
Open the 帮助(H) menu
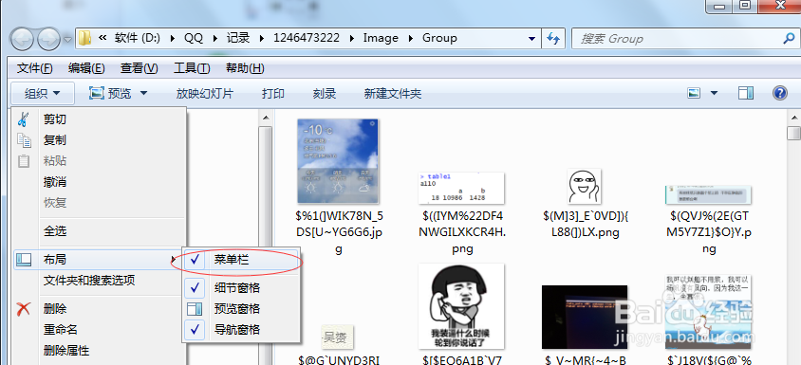(245, 68)
